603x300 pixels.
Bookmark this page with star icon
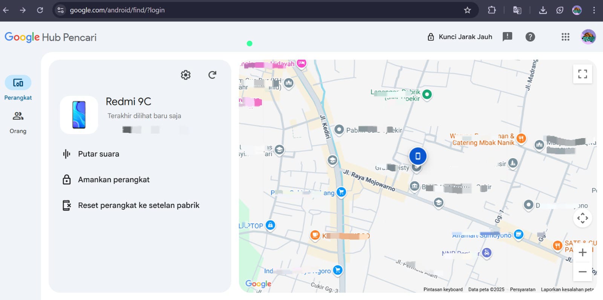[467, 10]
